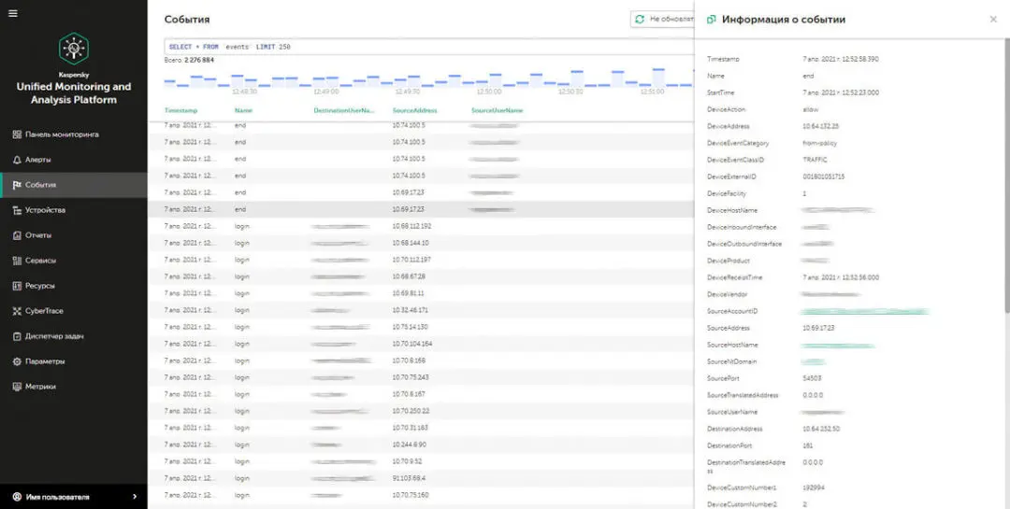Click the CyberTrace sidebar icon

pos(18,311)
